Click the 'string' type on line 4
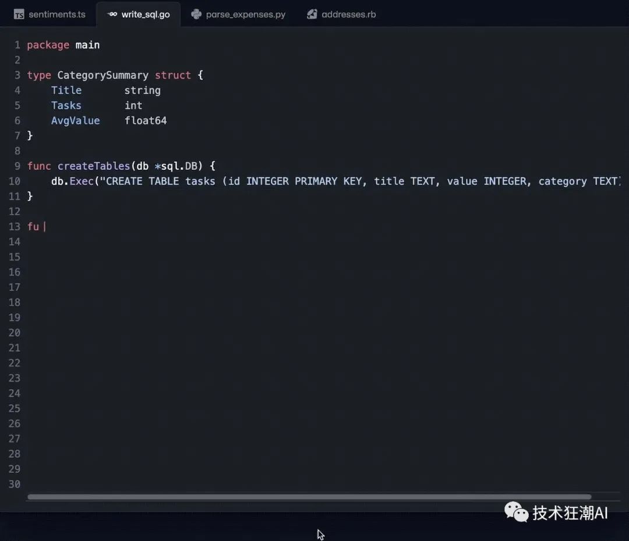 [143, 91]
